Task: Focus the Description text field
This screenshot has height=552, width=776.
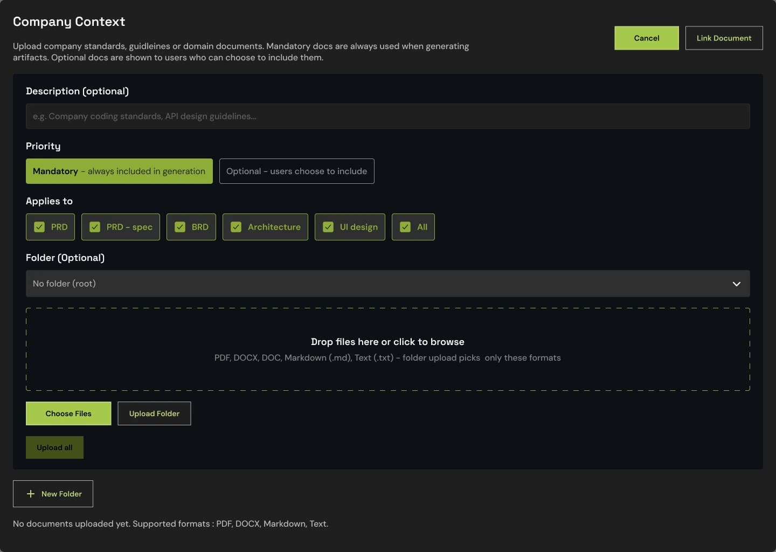Action: (388, 116)
